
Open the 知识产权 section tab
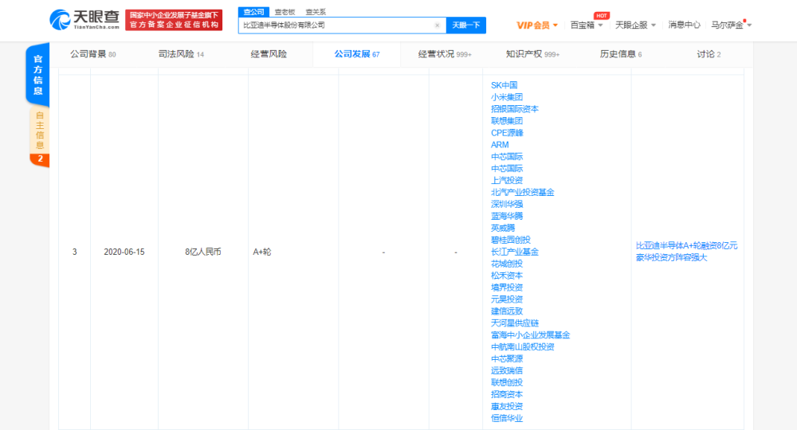(x=532, y=54)
